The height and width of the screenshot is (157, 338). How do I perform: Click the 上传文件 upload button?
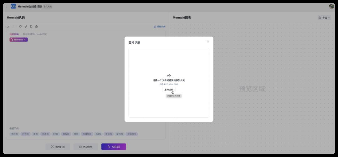coord(169,90)
